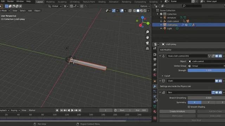Open the Scene properties tab icon
225x126 pixels.
coord(155,70)
